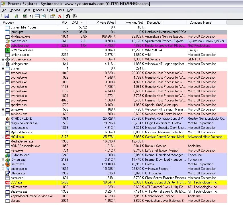
Task: Select the plugin-container.exe process name
Action: pos(24,123)
